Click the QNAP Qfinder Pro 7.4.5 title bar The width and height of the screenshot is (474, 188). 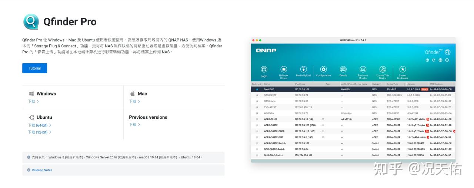(x=353, y=40)
